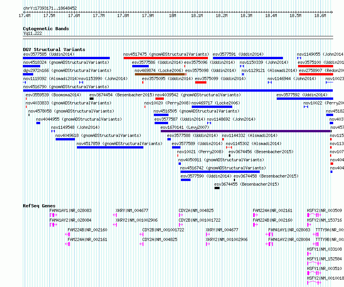Viewport: 344px width, 287px height.
Task: Open the DGV Structural Variants track header
Action: pos(54,50)
